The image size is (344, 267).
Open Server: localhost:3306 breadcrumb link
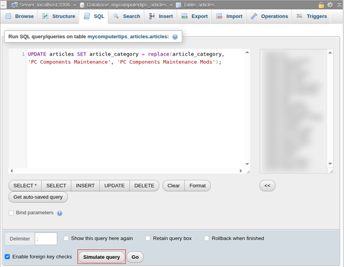tap(45, 5)
